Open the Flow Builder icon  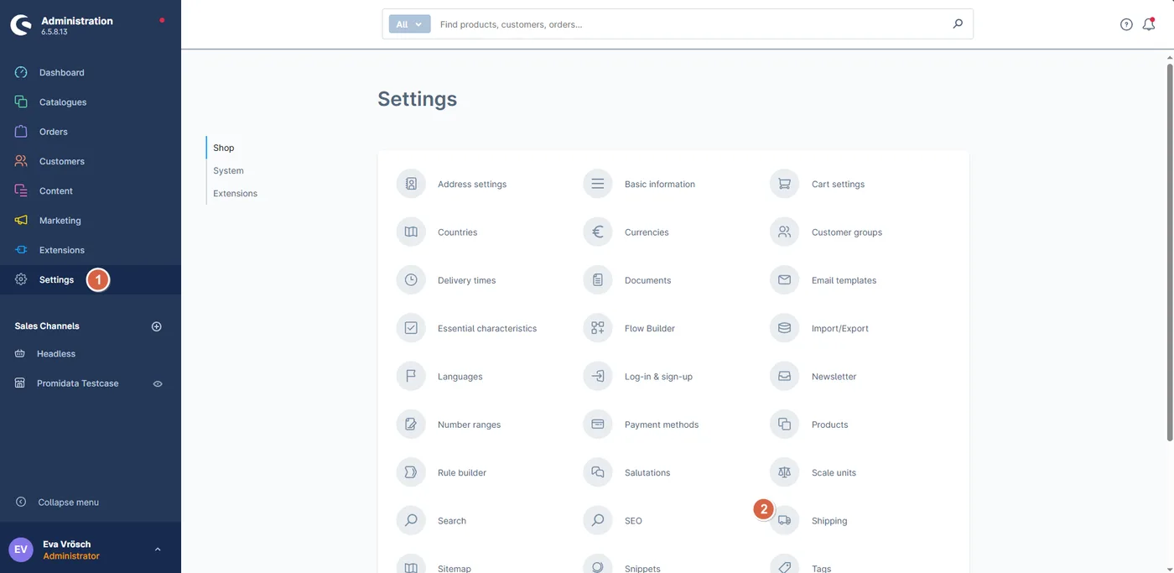[x=598, y=328]
